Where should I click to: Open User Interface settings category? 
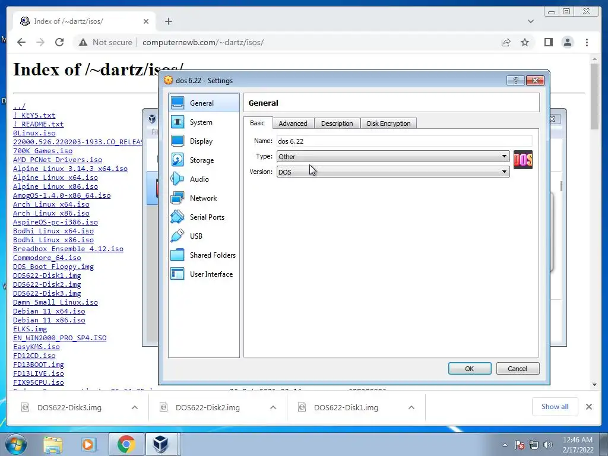click(204, 274)
